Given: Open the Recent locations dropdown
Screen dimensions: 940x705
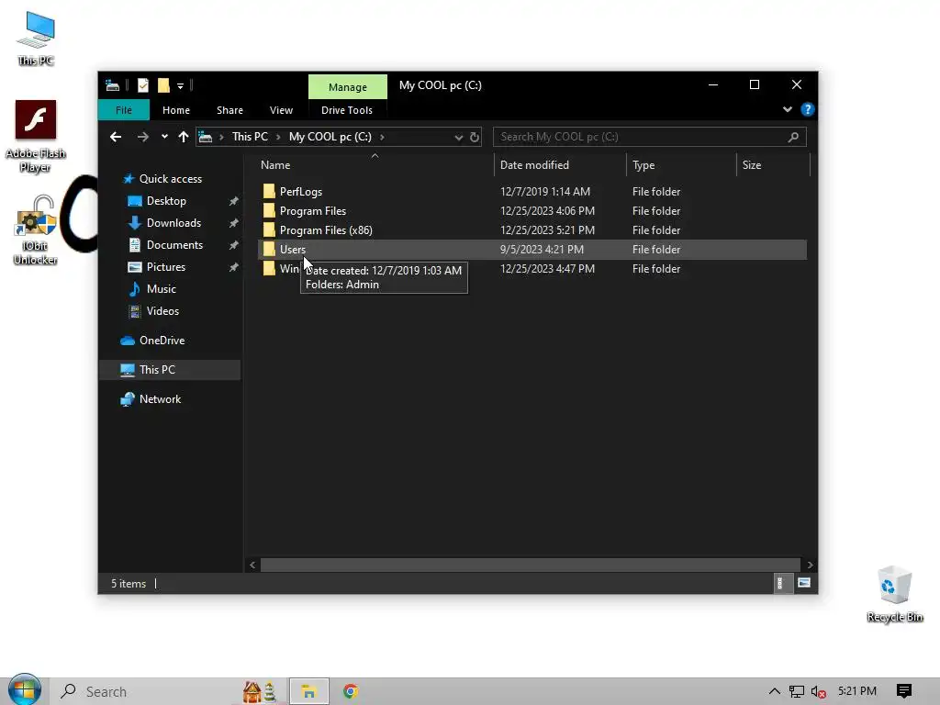Looking at the screenshot, I should click(x=164, y=137).
